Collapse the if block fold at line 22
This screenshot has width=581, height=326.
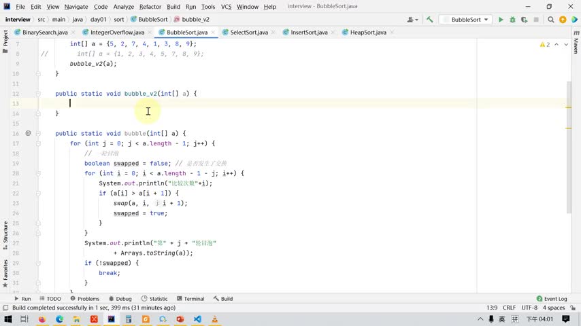tap(38, 193)
